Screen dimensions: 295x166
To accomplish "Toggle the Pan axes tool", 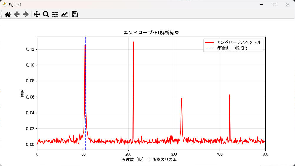I will click(x=37, y=14).
